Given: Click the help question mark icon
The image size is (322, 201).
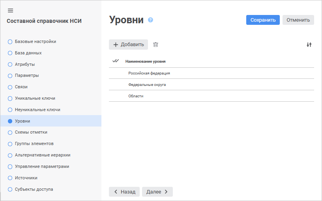Looking at the screenshot, I should click(150, 20).
